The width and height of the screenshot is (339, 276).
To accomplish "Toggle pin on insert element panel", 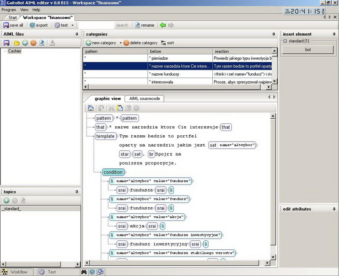I will [x=334, y=34].
